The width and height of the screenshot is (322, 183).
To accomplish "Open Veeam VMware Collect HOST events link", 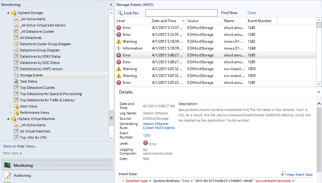I will (x=159, y=126).
